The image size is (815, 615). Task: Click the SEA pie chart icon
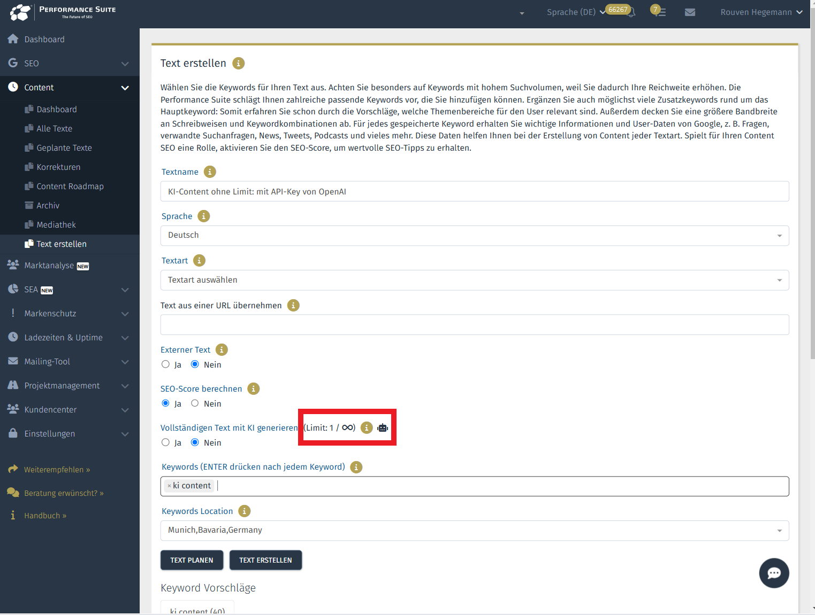coord(13,289)
